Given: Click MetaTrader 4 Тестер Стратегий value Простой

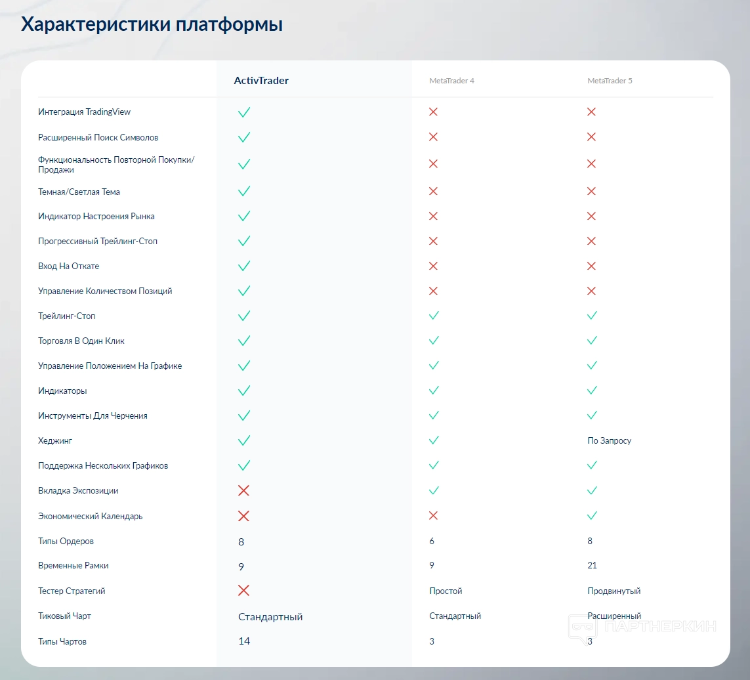Looking at the screenshot, I should (446, 591).
